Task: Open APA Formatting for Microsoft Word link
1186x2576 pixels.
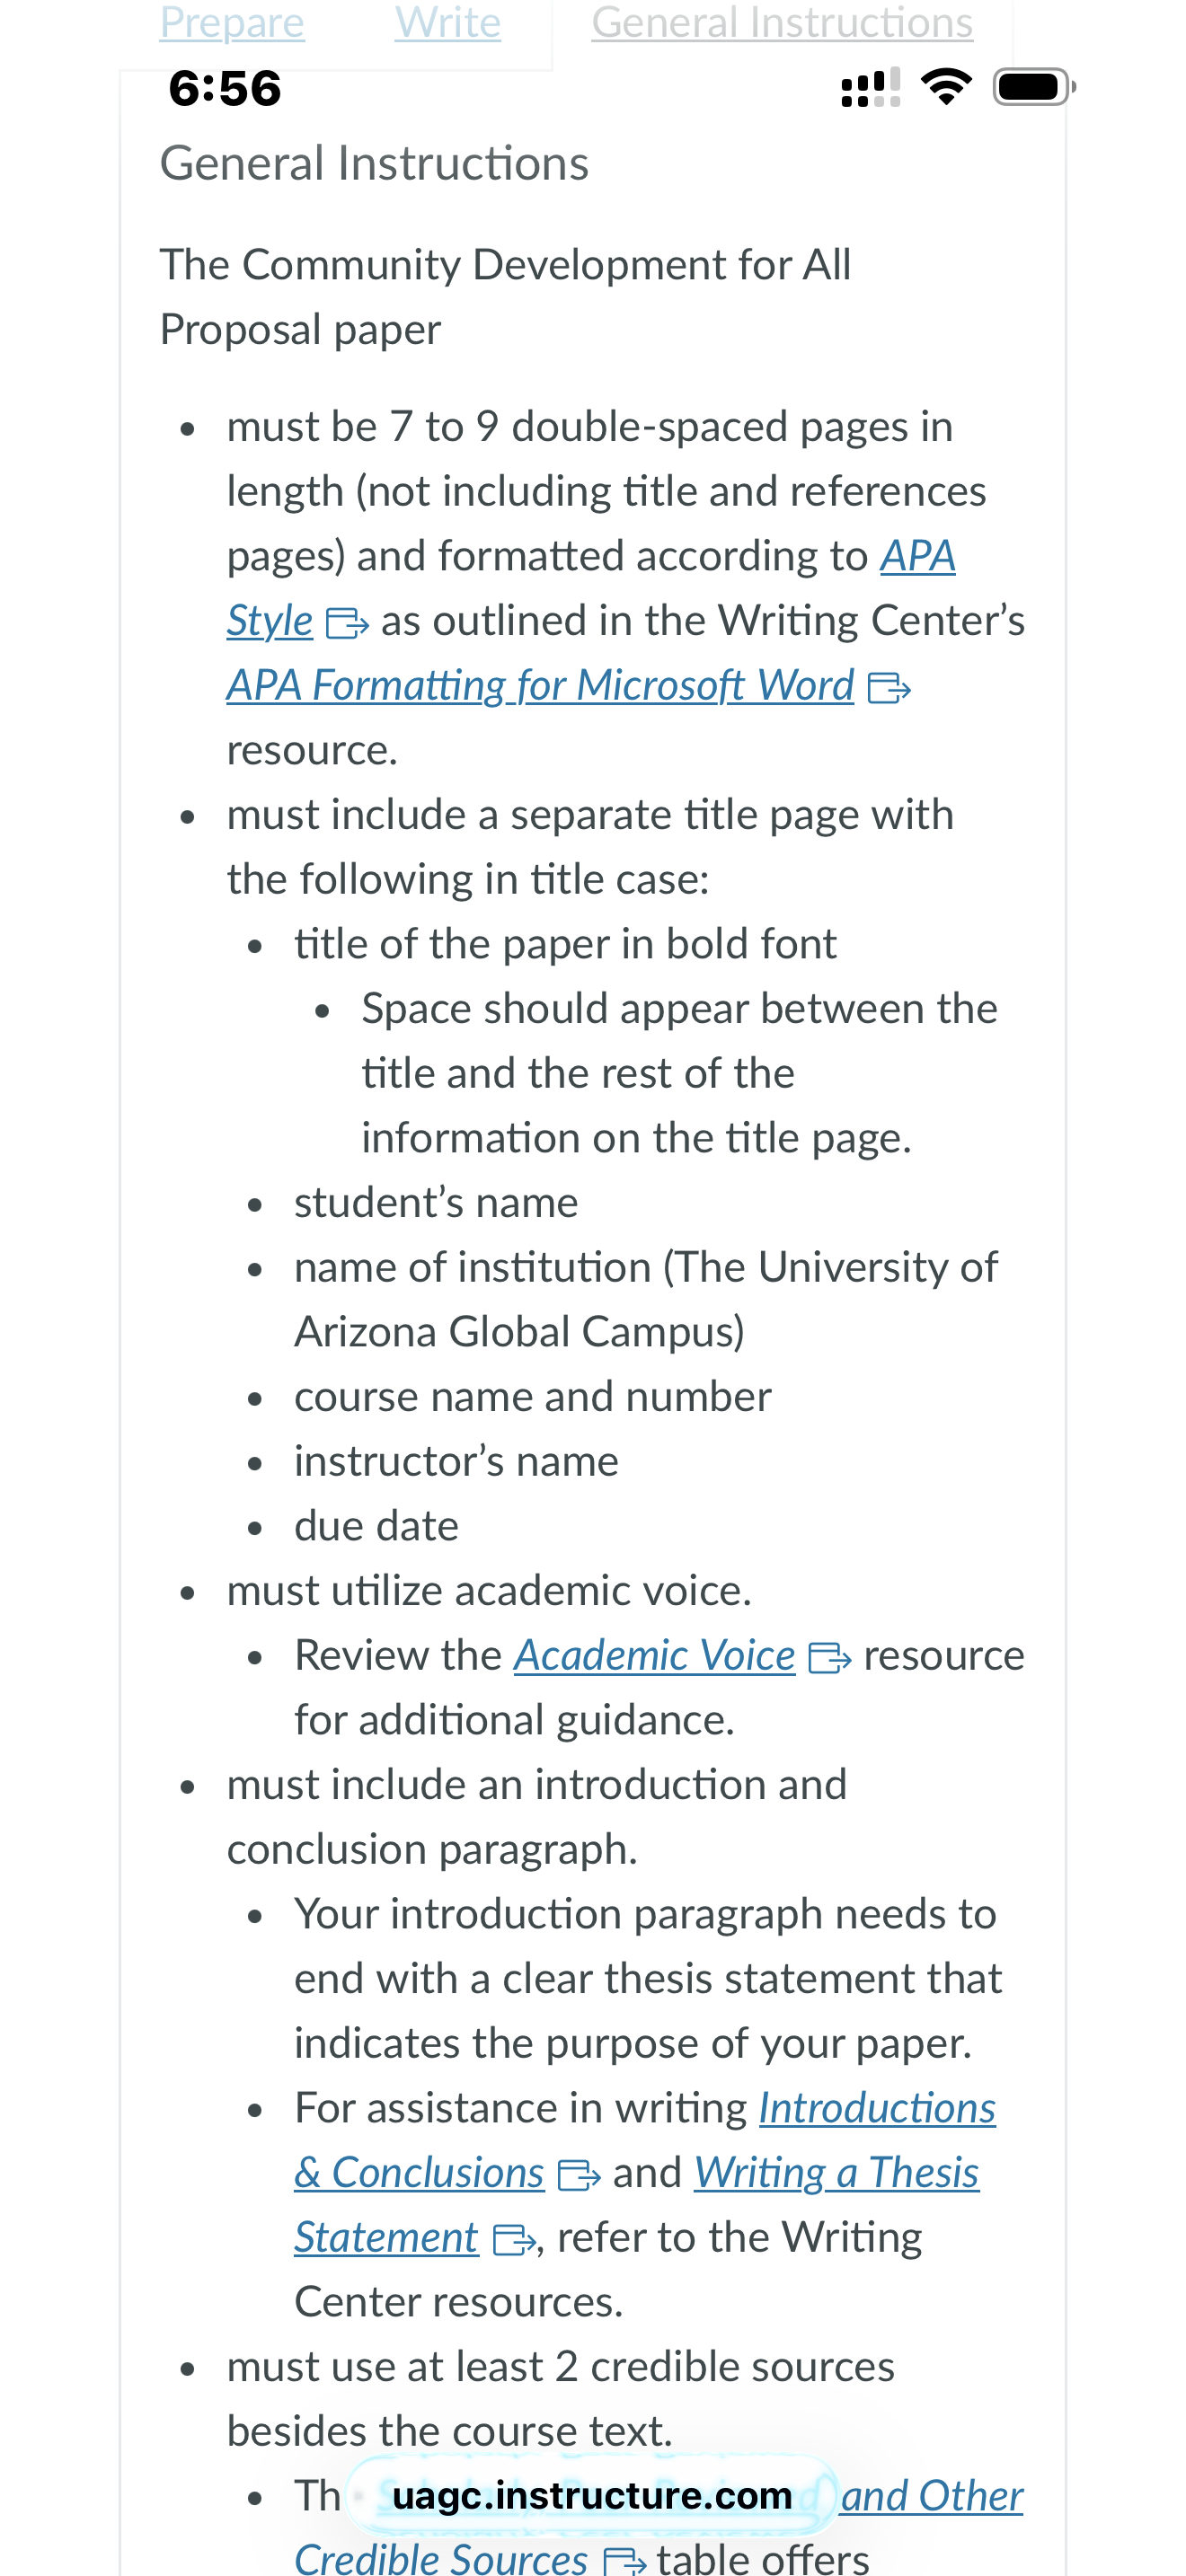Action: tap(540, 686)
